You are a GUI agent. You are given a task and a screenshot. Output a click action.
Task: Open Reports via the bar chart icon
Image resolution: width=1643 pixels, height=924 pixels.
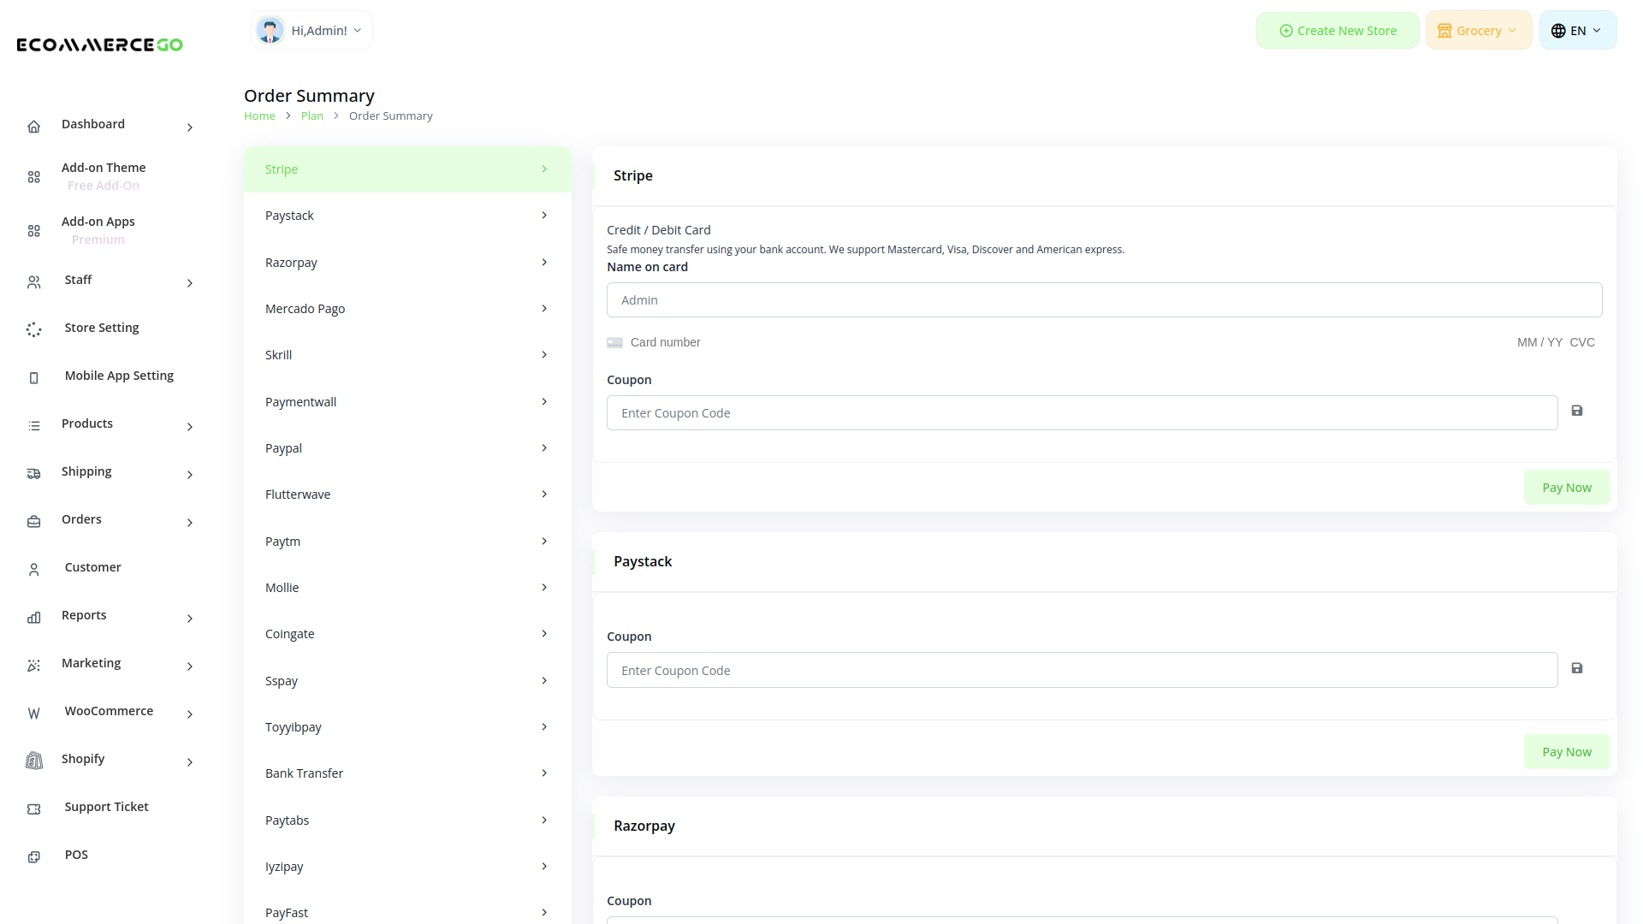coord(33,617)
